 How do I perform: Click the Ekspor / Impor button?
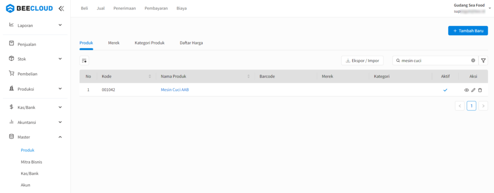[362, 60]
